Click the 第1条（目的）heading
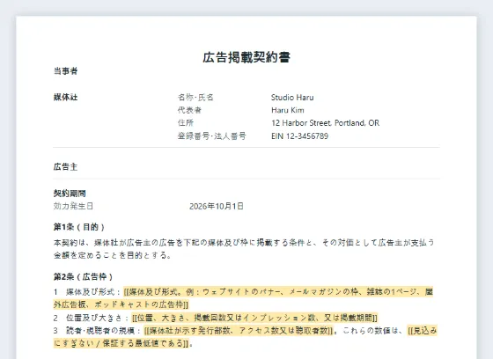Image resolution: width=493 pixels, height=359 pixels. [79, 227]
